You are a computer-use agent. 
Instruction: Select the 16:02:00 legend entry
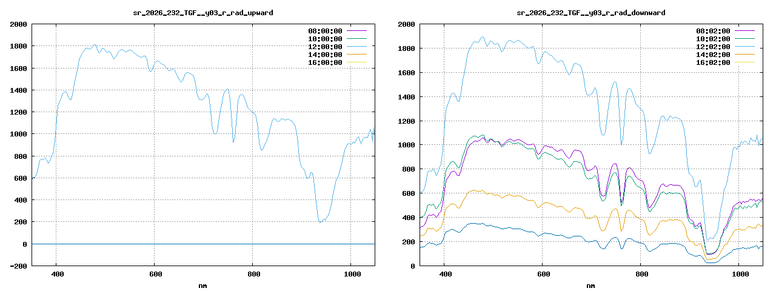tap(713, 62)
